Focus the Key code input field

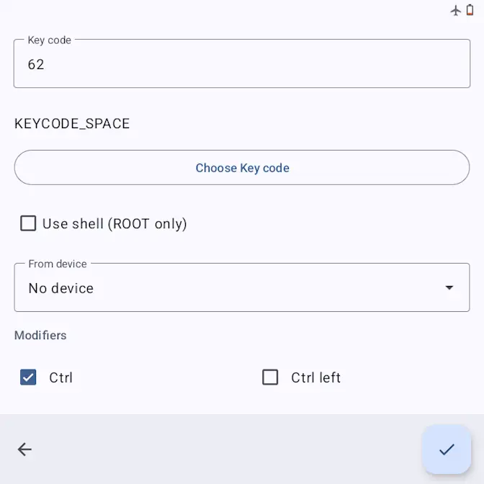pos(242,65)
